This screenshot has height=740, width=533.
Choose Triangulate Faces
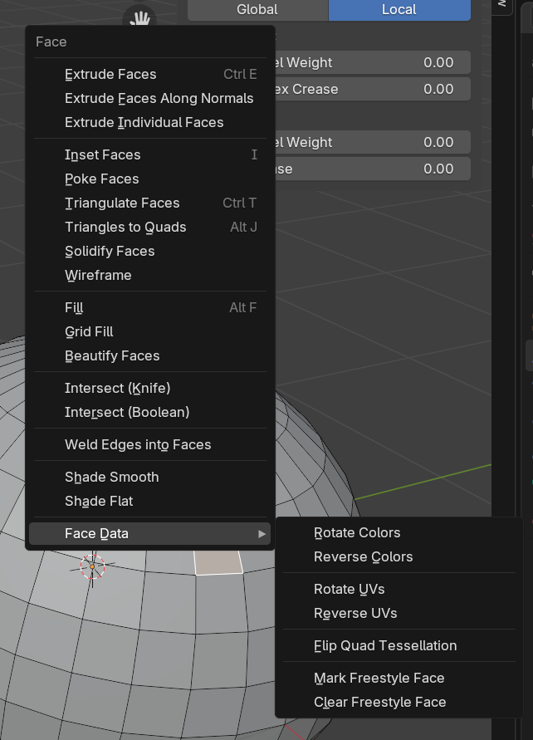pos(150,203)
